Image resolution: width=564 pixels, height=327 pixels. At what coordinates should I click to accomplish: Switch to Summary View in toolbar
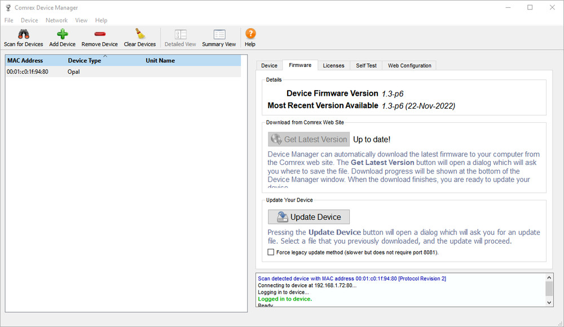pos(219,34)
